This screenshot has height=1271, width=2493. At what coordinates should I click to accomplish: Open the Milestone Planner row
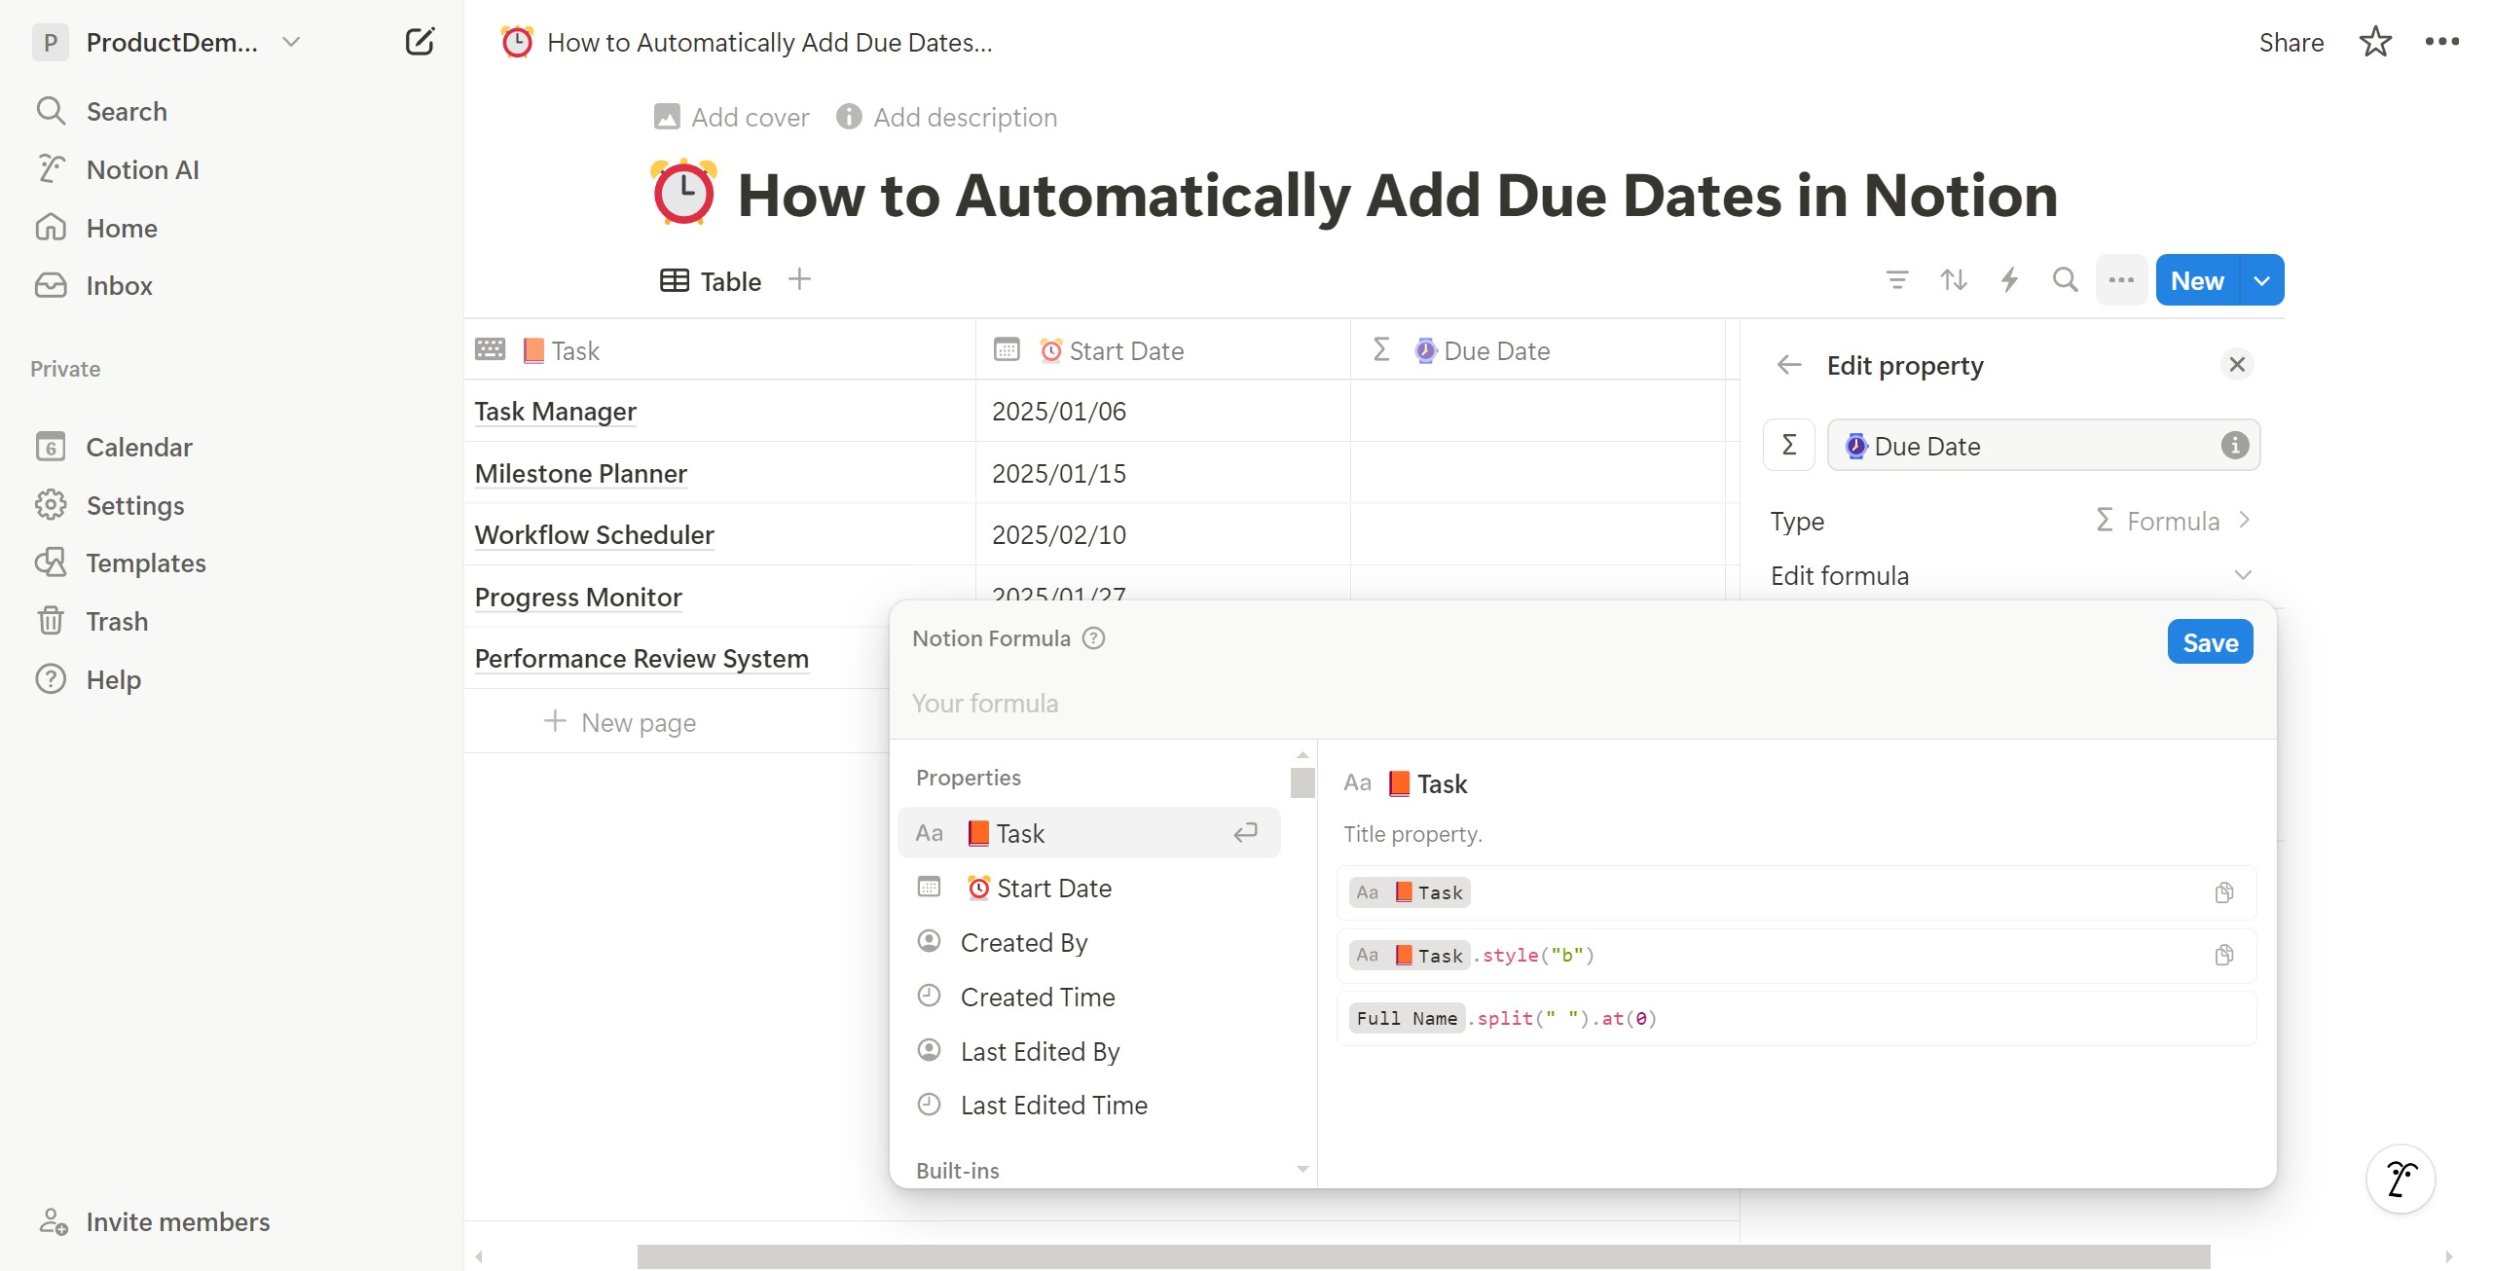click(580, 474)
